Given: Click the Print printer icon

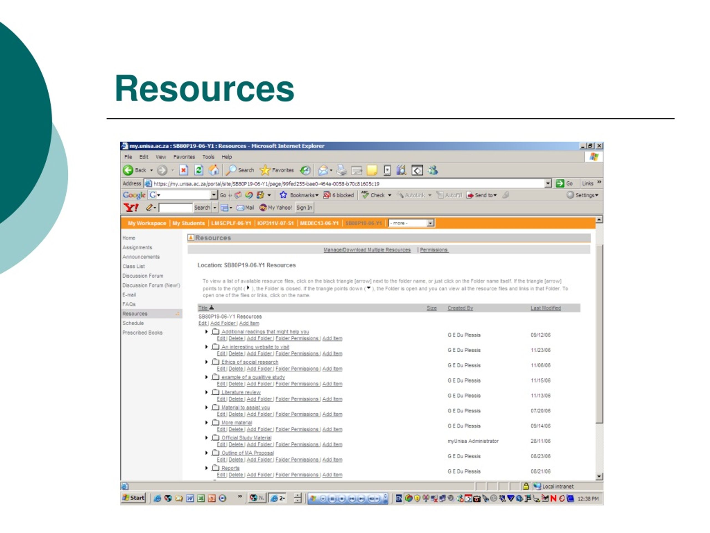Looking at the screenshot, I should [341, 170].
